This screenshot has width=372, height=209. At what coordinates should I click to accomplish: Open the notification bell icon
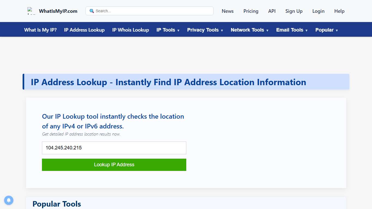[9, 200]
